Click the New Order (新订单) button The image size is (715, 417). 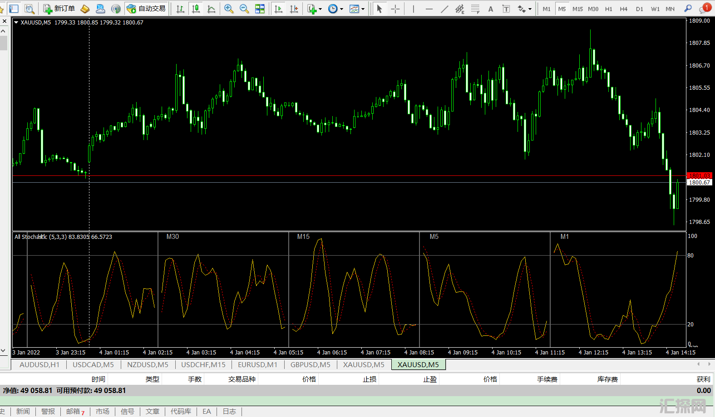click(x=59, y=9)
